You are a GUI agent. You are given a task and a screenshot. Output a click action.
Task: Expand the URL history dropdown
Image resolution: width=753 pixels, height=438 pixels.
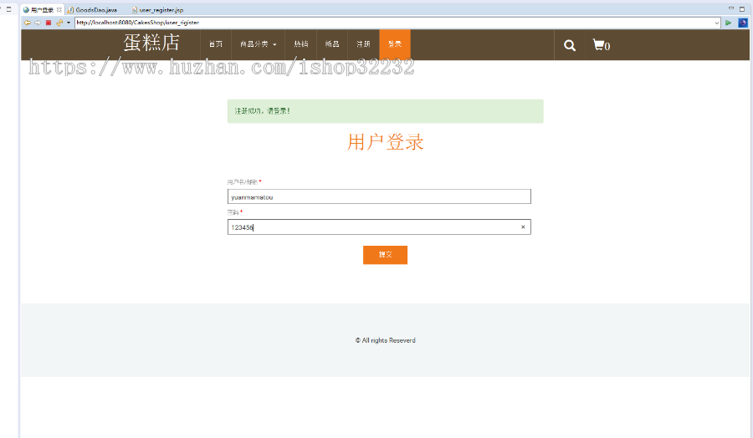tap(716, 23)
